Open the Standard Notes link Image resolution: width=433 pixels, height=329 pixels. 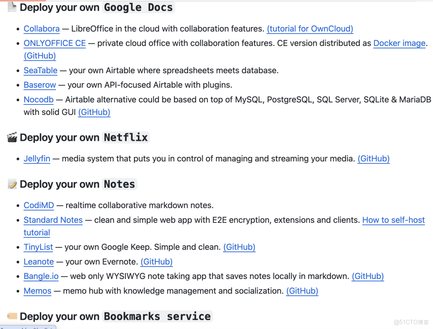pyautogui.click(x=53, y=220)
